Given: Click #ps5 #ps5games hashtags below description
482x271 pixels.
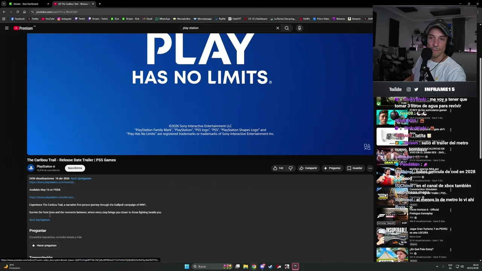Looking at the screenshot, I should point(40,220).
